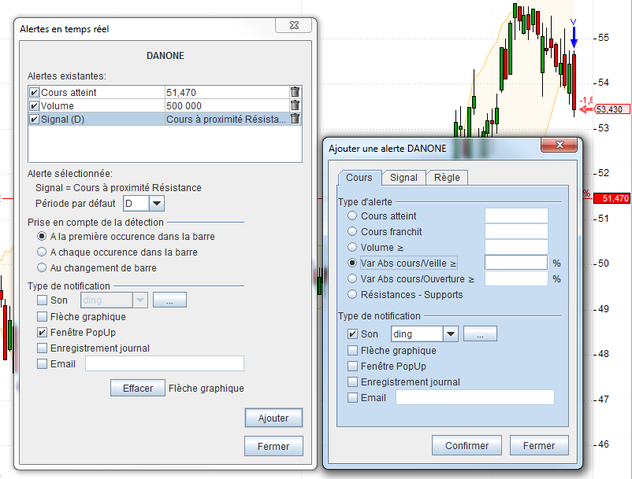
Task: Click the Effacer button
Action: [138, 388]
